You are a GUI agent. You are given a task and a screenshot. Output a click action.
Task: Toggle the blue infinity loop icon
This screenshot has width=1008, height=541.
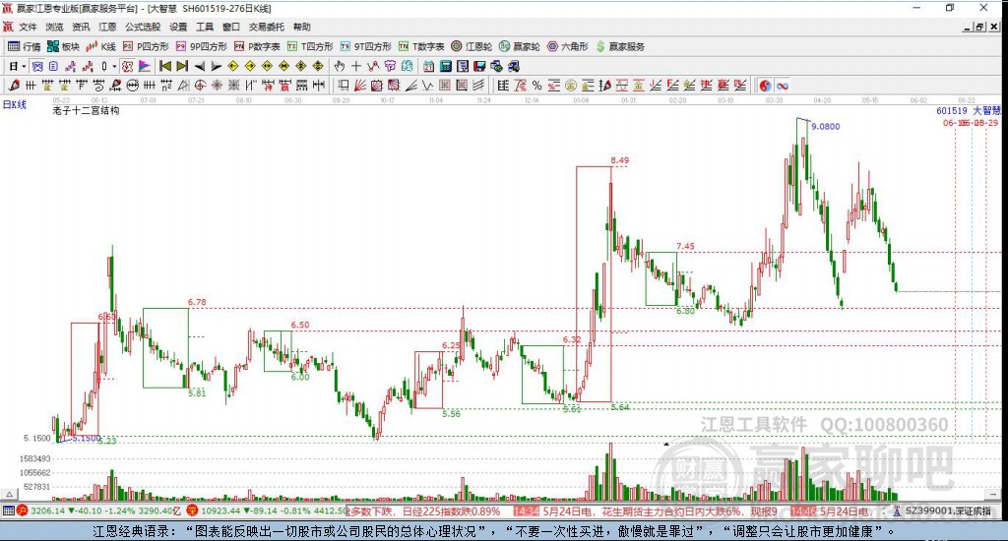(783, 86)
